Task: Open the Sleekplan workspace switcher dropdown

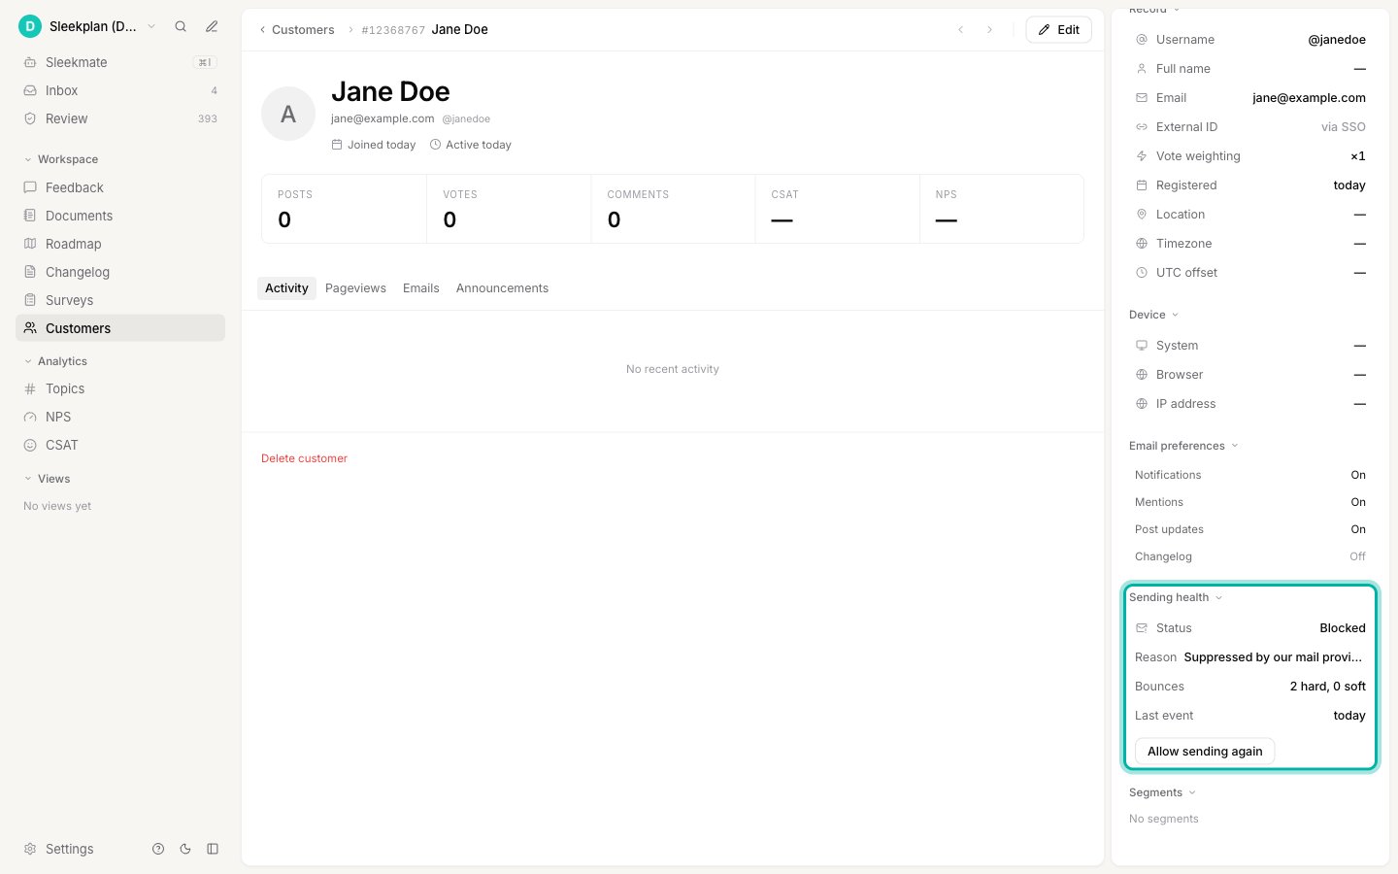Action: pyautogui.click(x=87, y=26)
